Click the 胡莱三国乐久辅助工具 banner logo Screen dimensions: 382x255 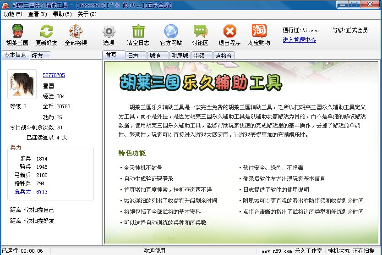(x=201, y=83)
